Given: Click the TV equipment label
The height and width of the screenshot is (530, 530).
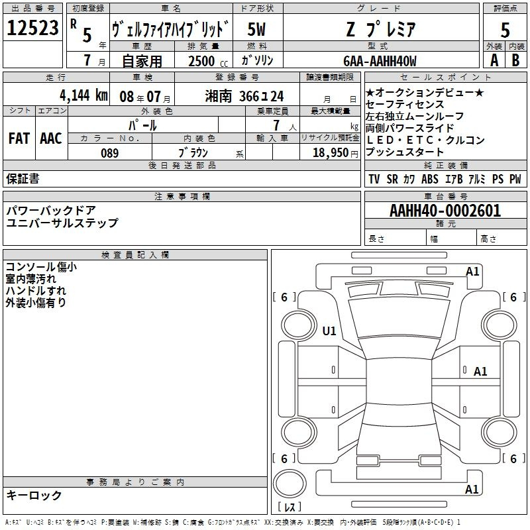Looking at the screenshot, I should (374, 179).
